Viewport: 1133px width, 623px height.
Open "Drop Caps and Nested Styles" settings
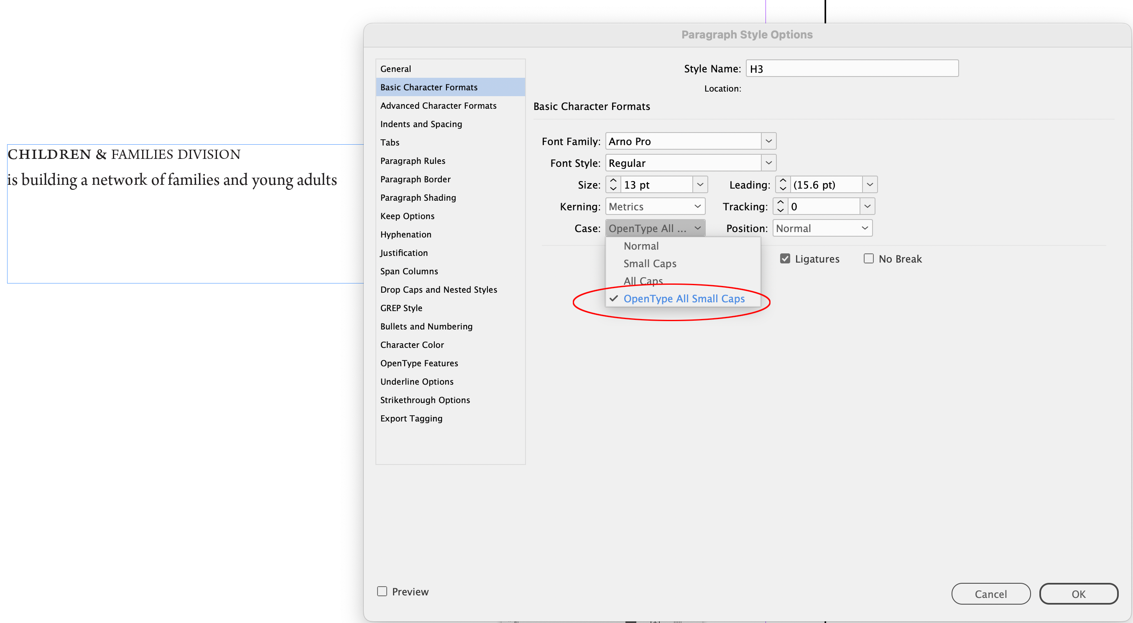439,289
